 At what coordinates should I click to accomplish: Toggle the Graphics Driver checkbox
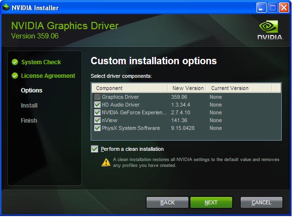click(x=97, y=97)
